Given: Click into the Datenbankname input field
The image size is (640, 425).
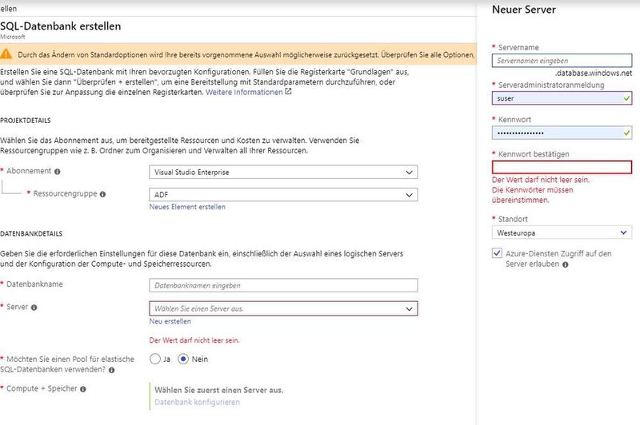Looking at the screenshot, I should pyautogui.click(x=283, y=285).
